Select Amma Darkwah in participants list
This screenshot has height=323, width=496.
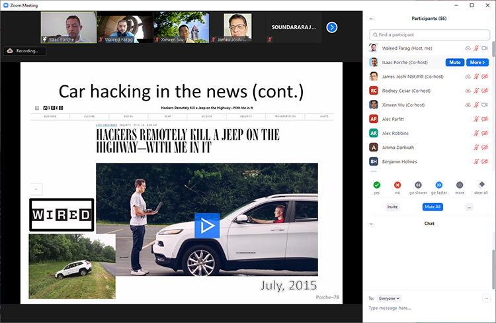tap(429, 148)
